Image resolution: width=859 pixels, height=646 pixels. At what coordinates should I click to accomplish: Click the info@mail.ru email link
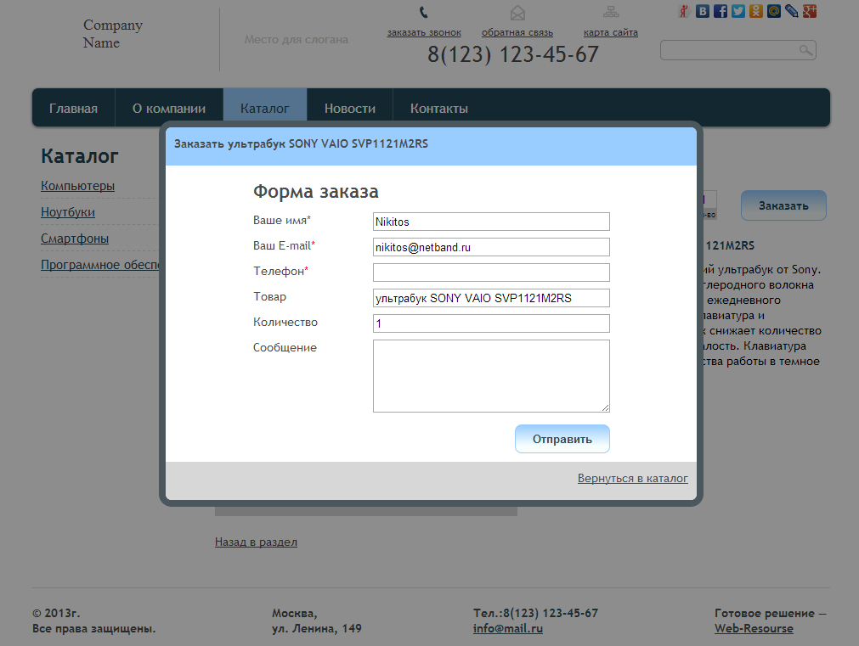point(508,628)
